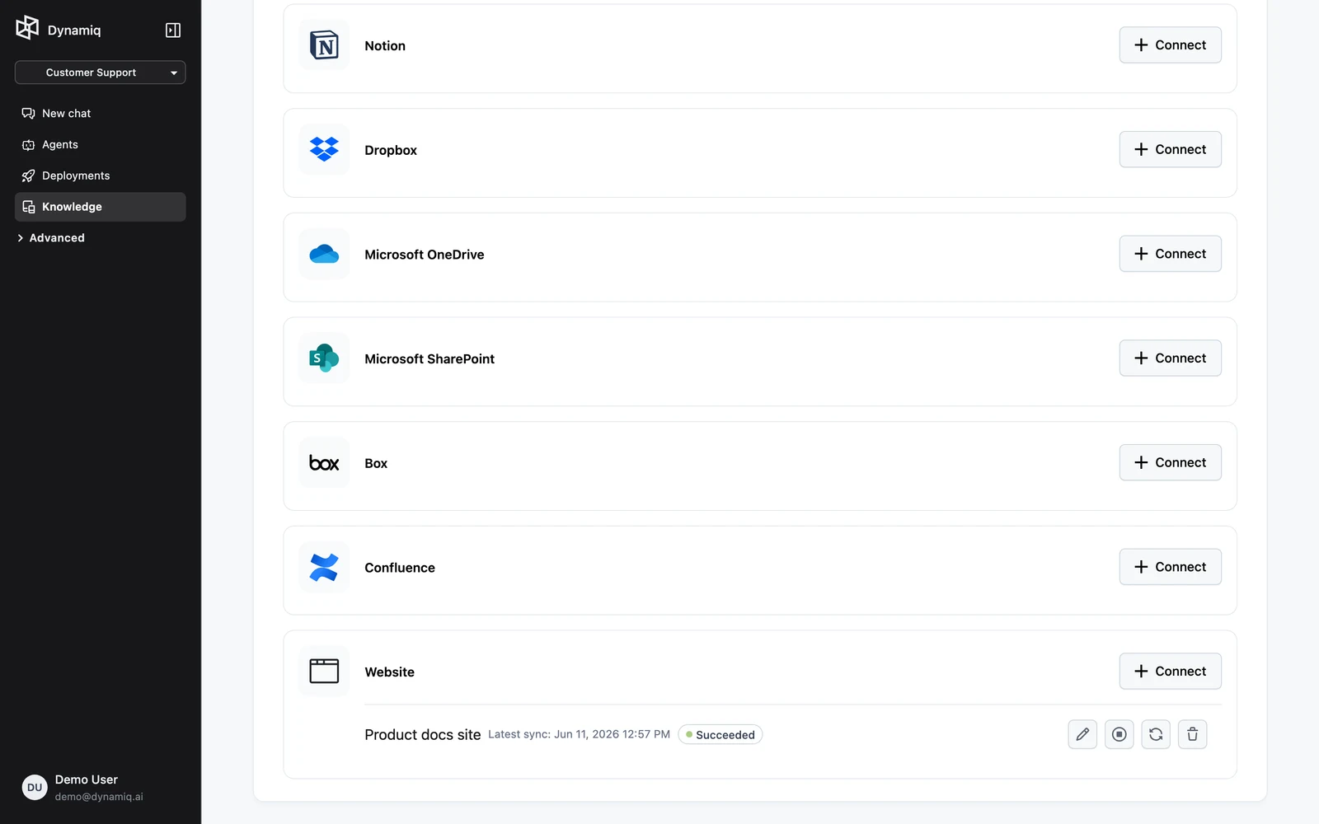Click the DU user avatar
Image resolution: width=1319 pixels, height=824 pixels.
(x=35, y=788)
